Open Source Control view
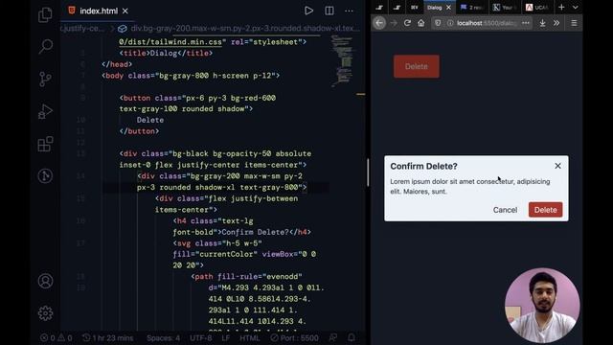The width and height of the screenshot is (613, 345). [45, 79]
